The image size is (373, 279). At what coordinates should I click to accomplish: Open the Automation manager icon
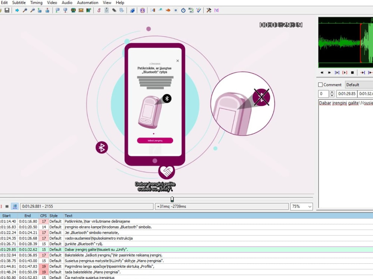click(132, 10)
